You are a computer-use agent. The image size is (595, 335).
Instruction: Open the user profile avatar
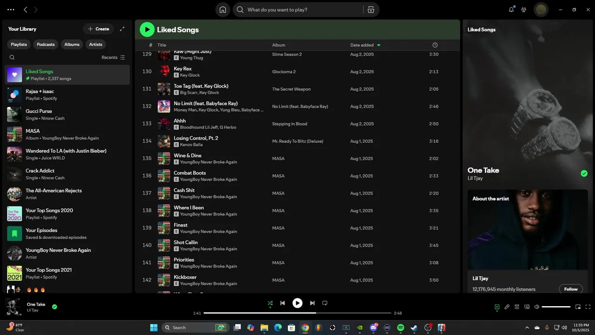[x=541, y=9]
